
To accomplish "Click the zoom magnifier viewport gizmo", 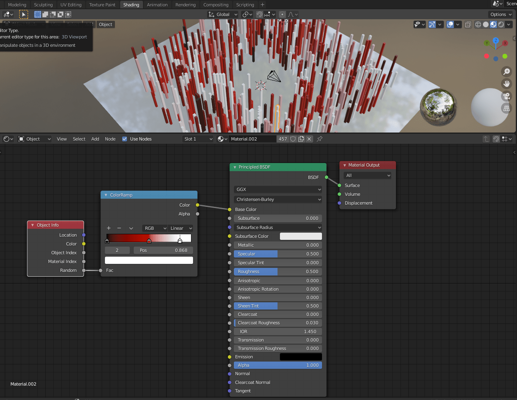I will (x=507, y=72).
